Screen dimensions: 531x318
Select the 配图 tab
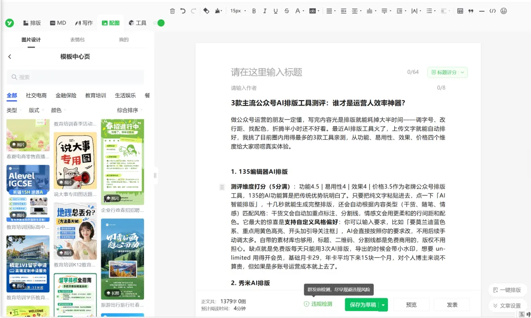[111, 23]
